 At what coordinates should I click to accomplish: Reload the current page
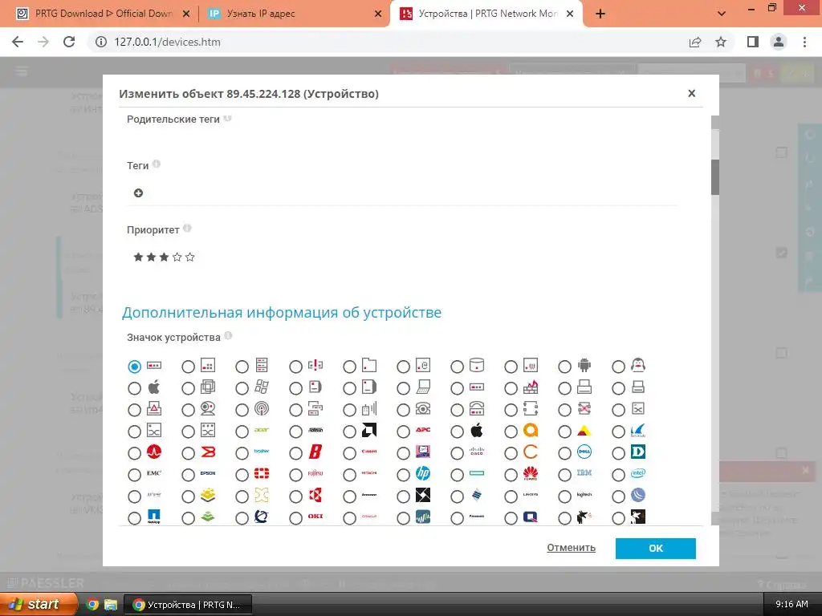tap(69, 42)
